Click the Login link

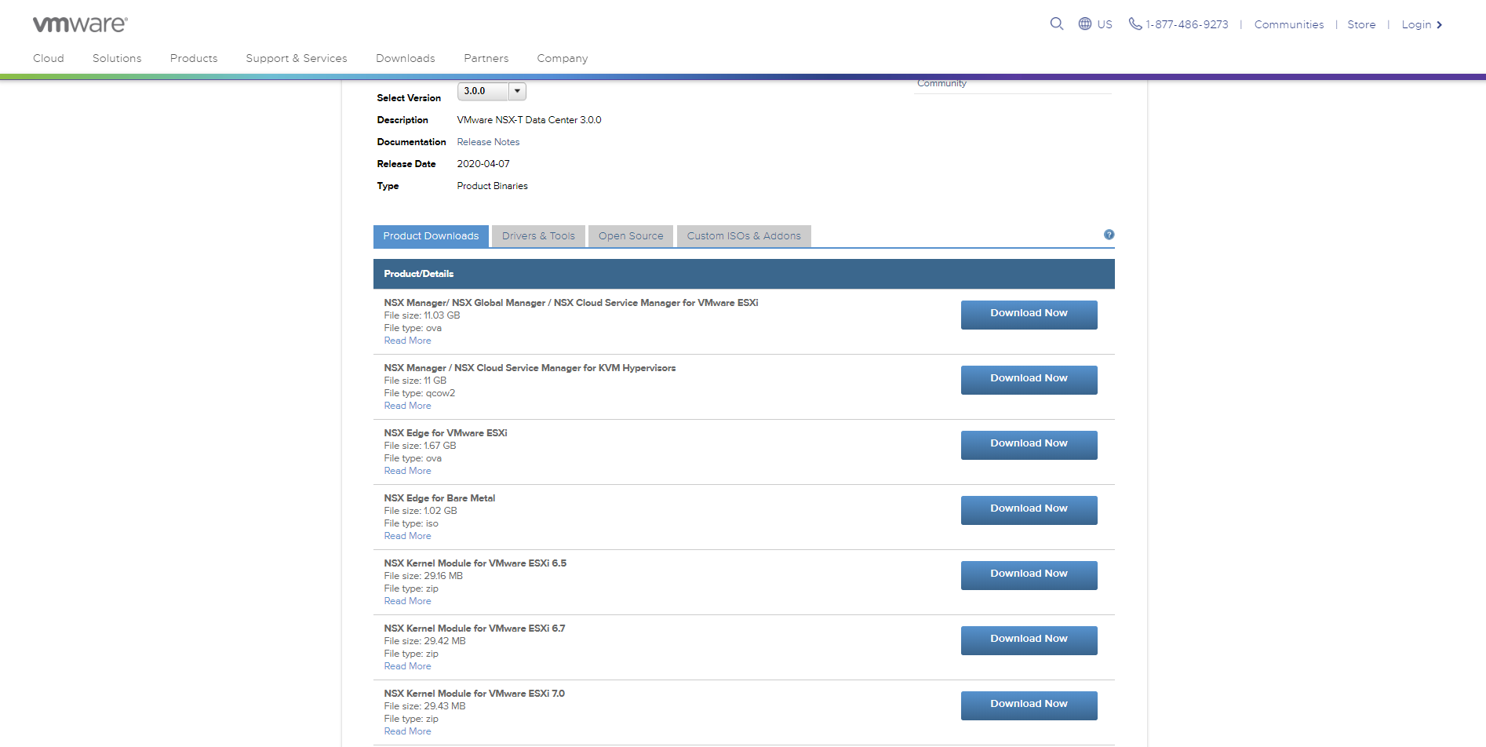tap(1422, 24)
